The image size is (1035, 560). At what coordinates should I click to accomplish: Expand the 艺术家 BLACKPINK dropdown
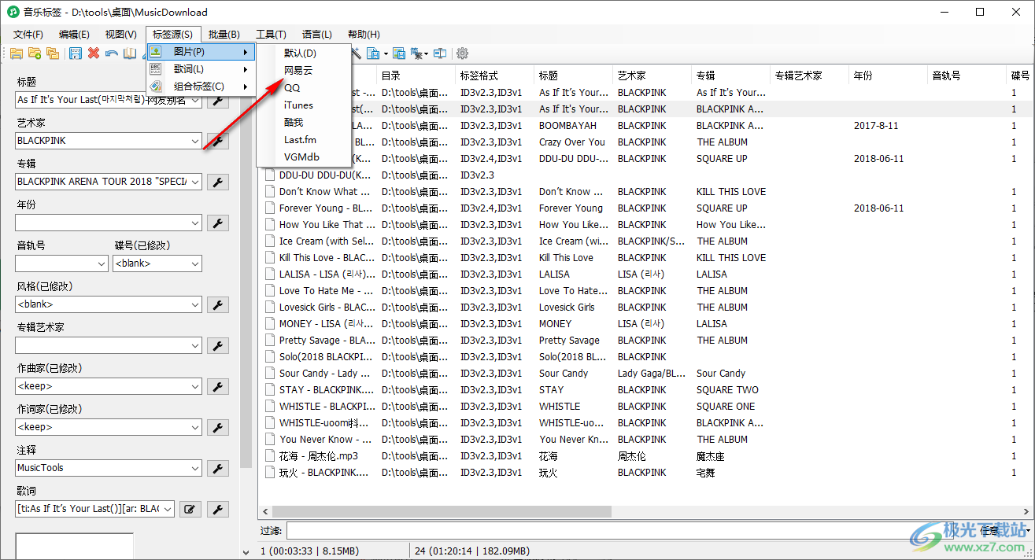coord(195,141)
